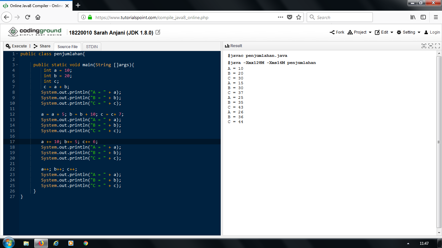Image resolution: width=442 pixels, height=248 pixels.
Task: Open the Firefox hamburger menu
Action: [x=436, y=17]
